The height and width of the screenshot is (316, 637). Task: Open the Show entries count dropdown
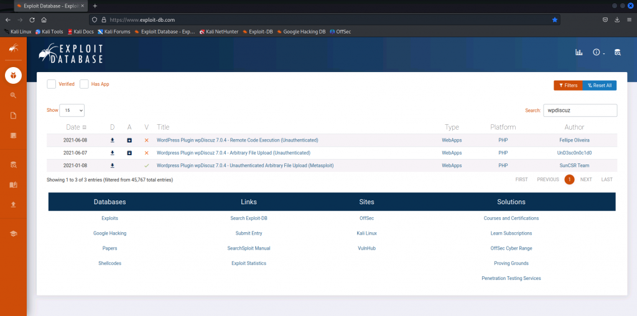tap(72, 111)
